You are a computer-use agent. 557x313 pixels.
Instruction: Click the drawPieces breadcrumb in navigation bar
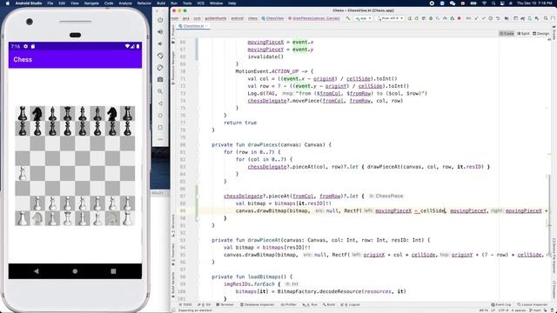tap(314, 18)
